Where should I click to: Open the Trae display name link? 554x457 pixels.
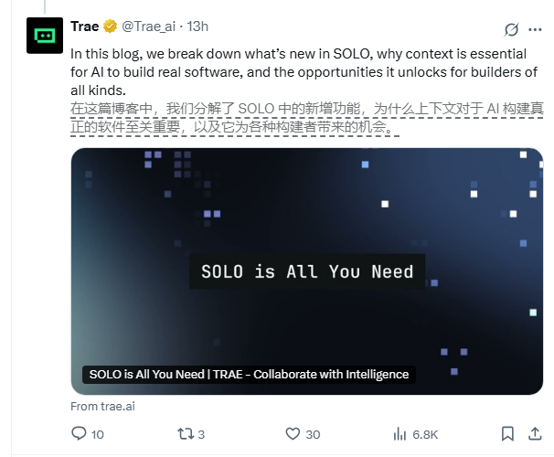coord(85,26)
